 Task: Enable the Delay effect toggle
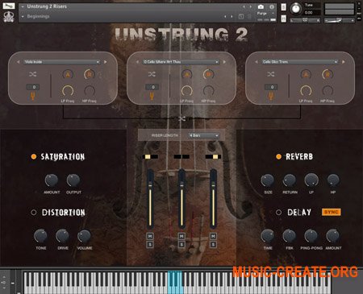click(x=278, y=213)
